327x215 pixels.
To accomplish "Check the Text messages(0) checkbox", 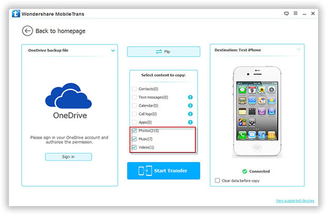I will 134,97.
